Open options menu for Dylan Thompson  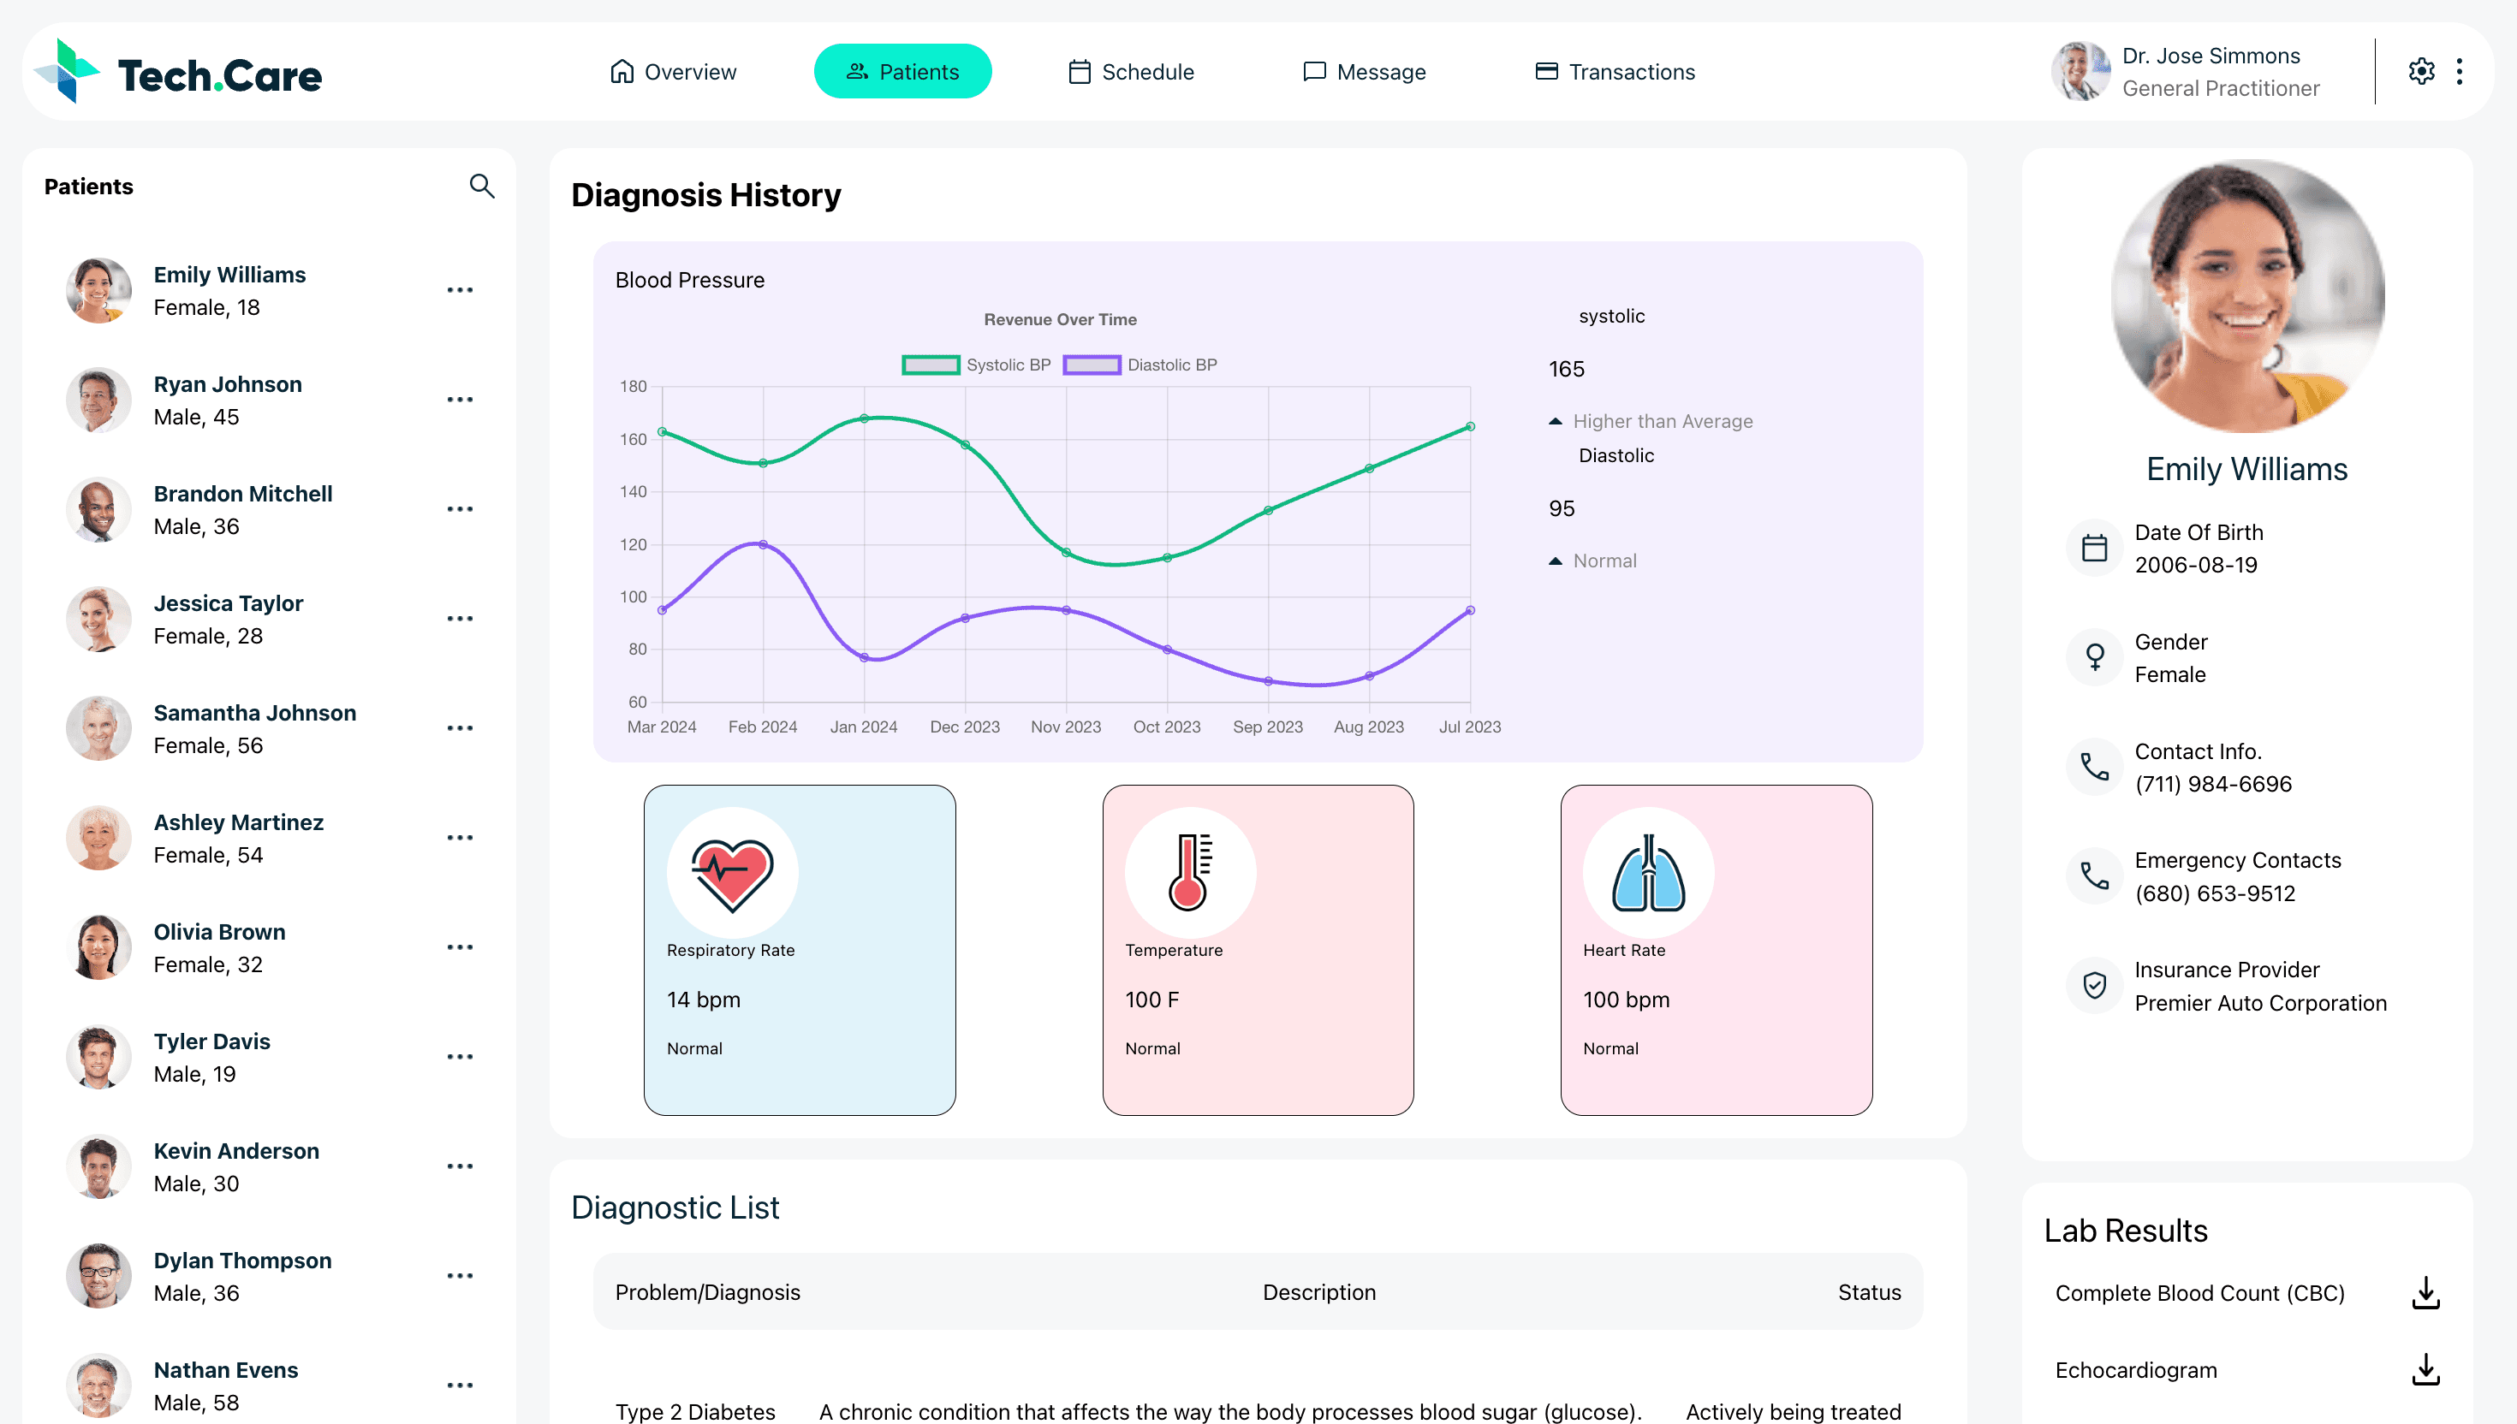pyautogui.click(x=460, y=1276)
